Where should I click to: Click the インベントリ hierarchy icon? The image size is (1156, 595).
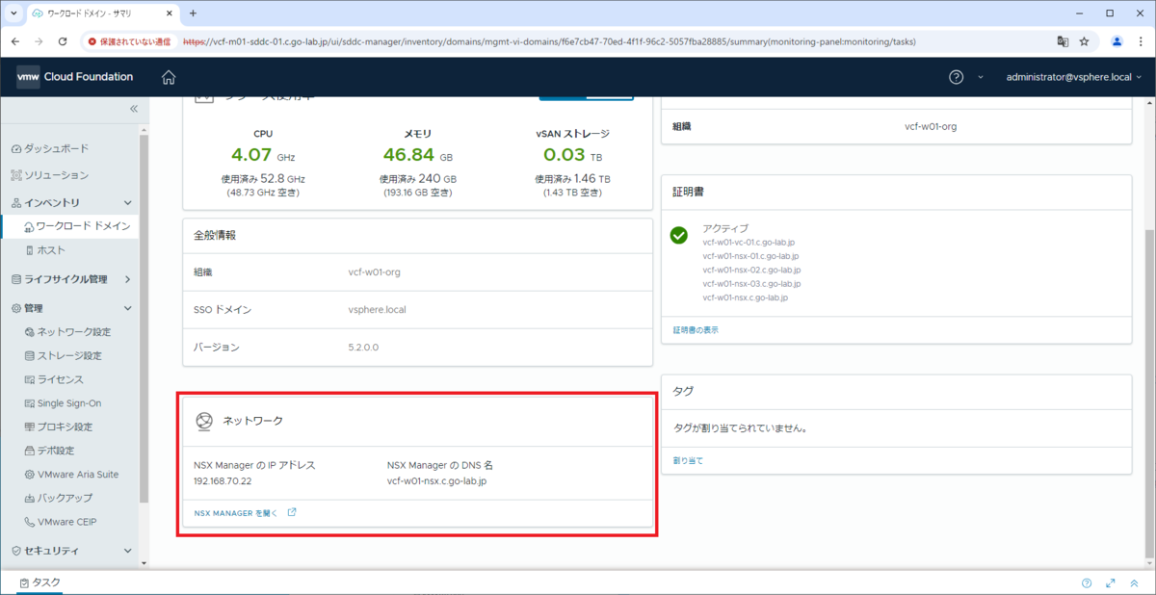(15, 203)
